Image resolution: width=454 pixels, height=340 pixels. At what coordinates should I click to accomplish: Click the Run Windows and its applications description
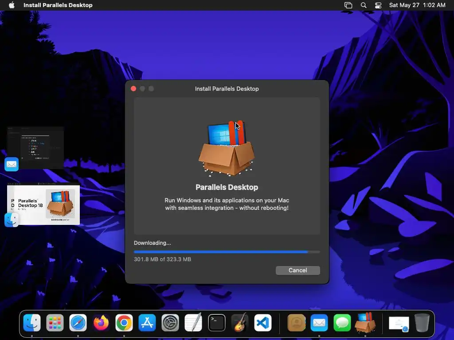tap(227, 204)
